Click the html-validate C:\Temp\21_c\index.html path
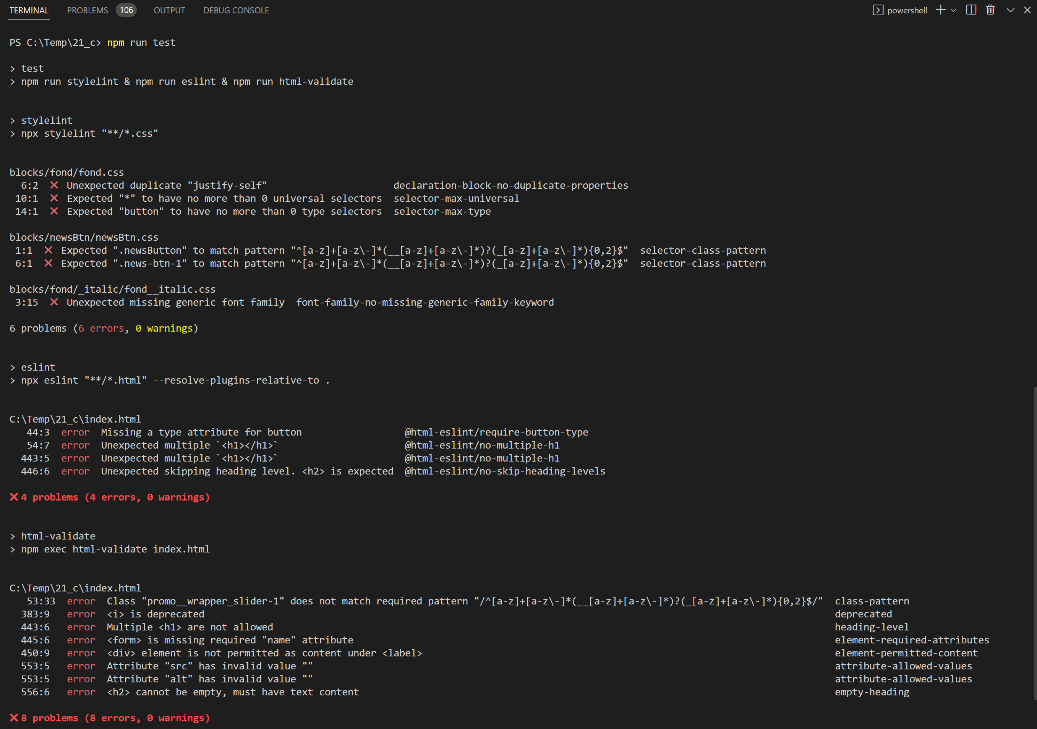 75,588
